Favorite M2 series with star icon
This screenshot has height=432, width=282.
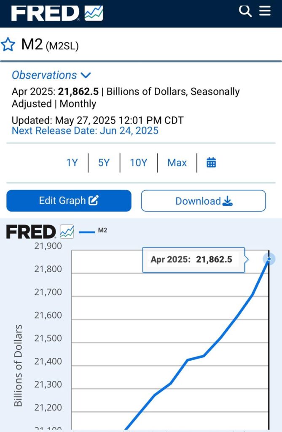[8, 45]
